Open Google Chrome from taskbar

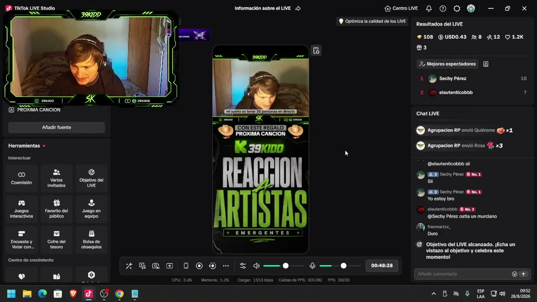point(120,294)
